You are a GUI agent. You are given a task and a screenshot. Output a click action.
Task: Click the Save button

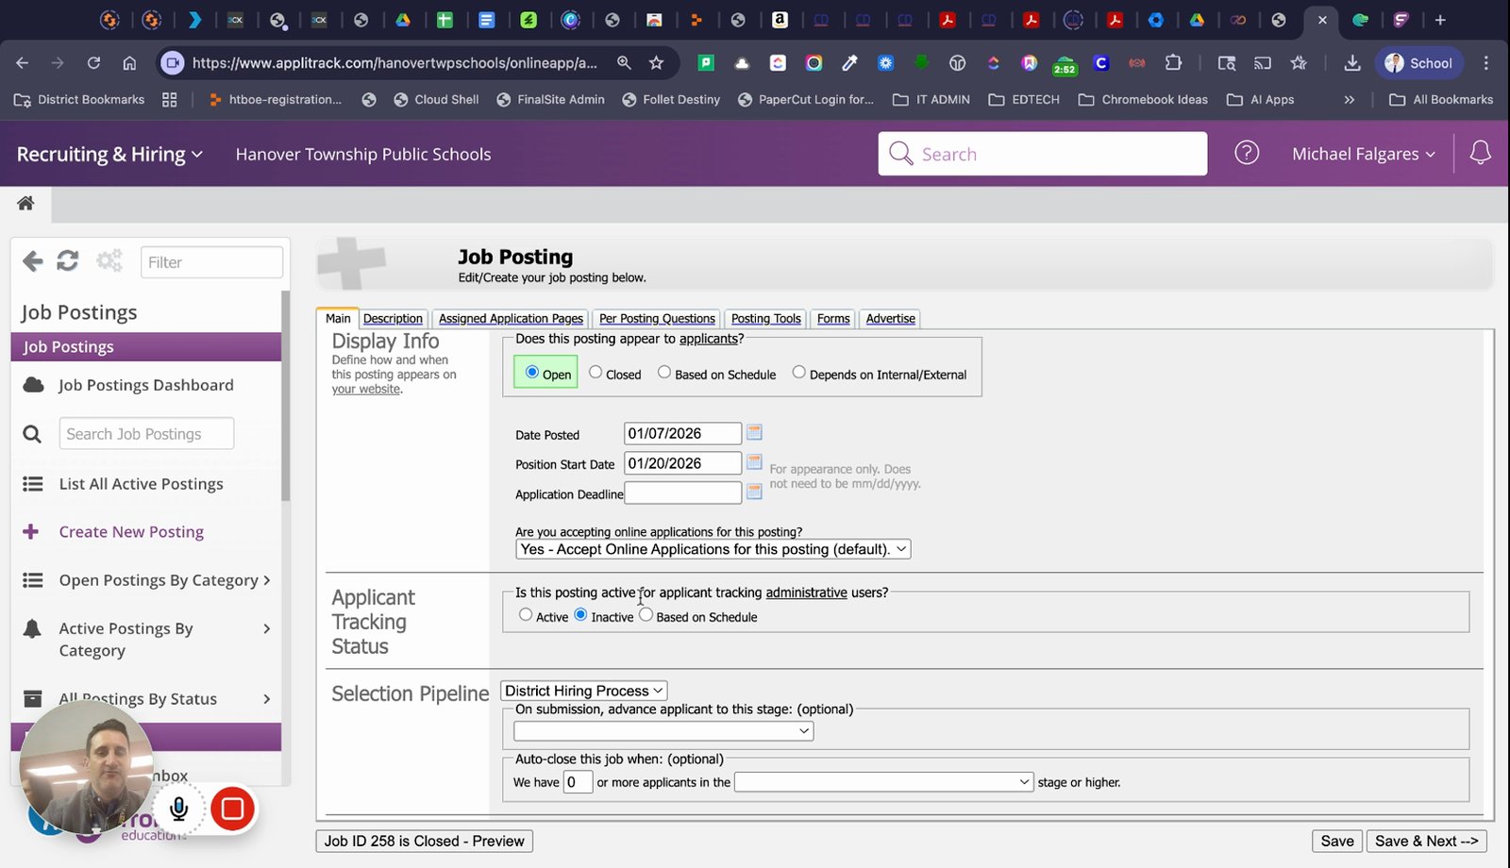click(x=1337, y=841)
